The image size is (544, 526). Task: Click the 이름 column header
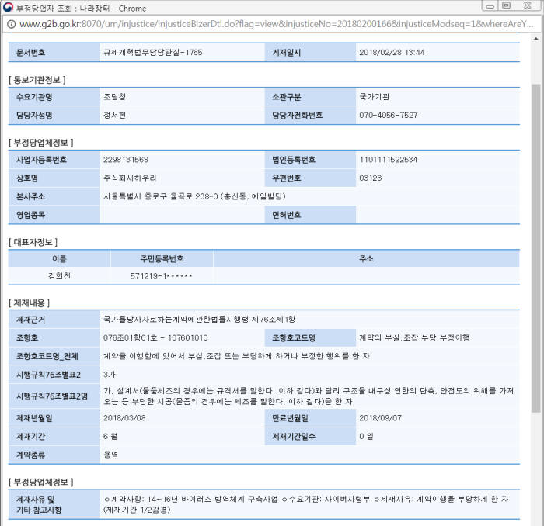tap(59, 258)
